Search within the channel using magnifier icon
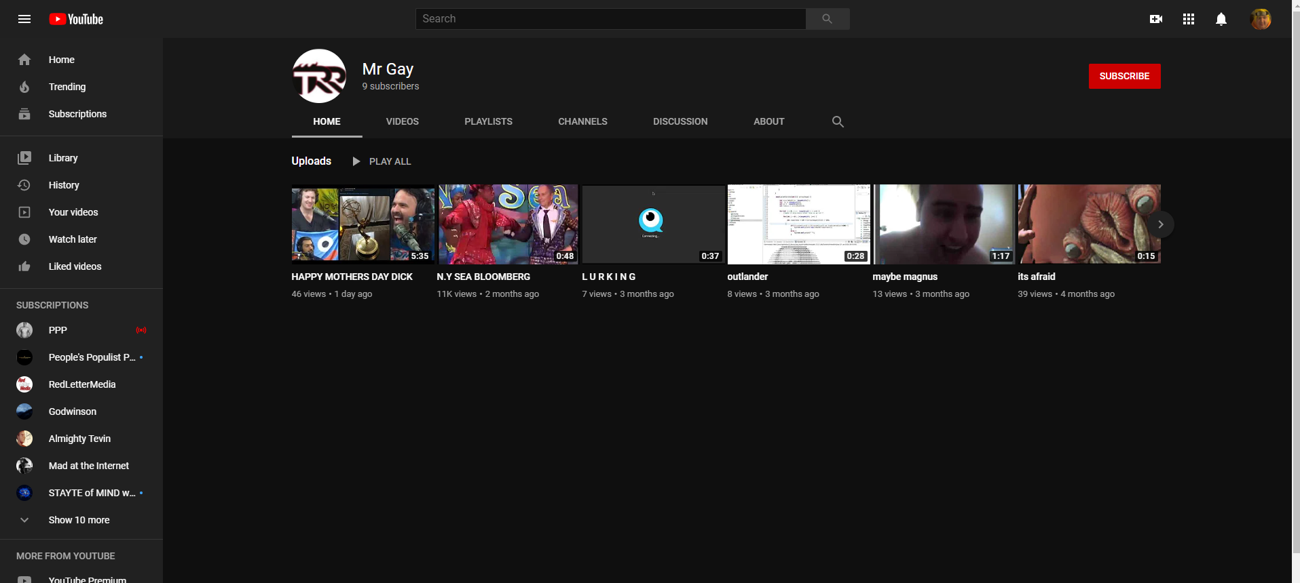Image resolution: width=1300 pixels, height=583 pixels. point(838,121)
